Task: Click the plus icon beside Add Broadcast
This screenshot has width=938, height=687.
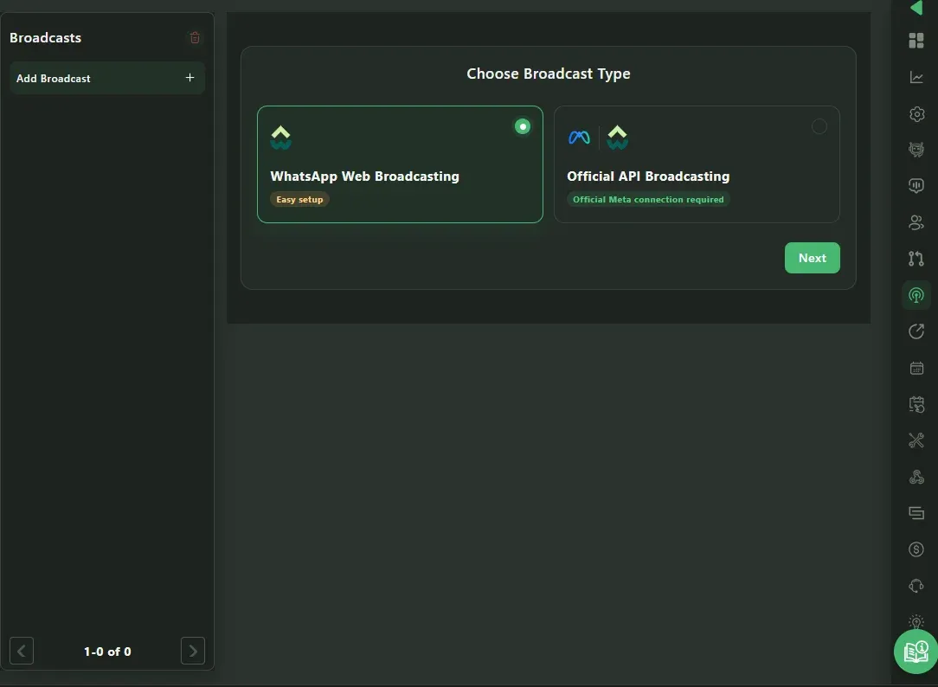Action: pos(190,78)
